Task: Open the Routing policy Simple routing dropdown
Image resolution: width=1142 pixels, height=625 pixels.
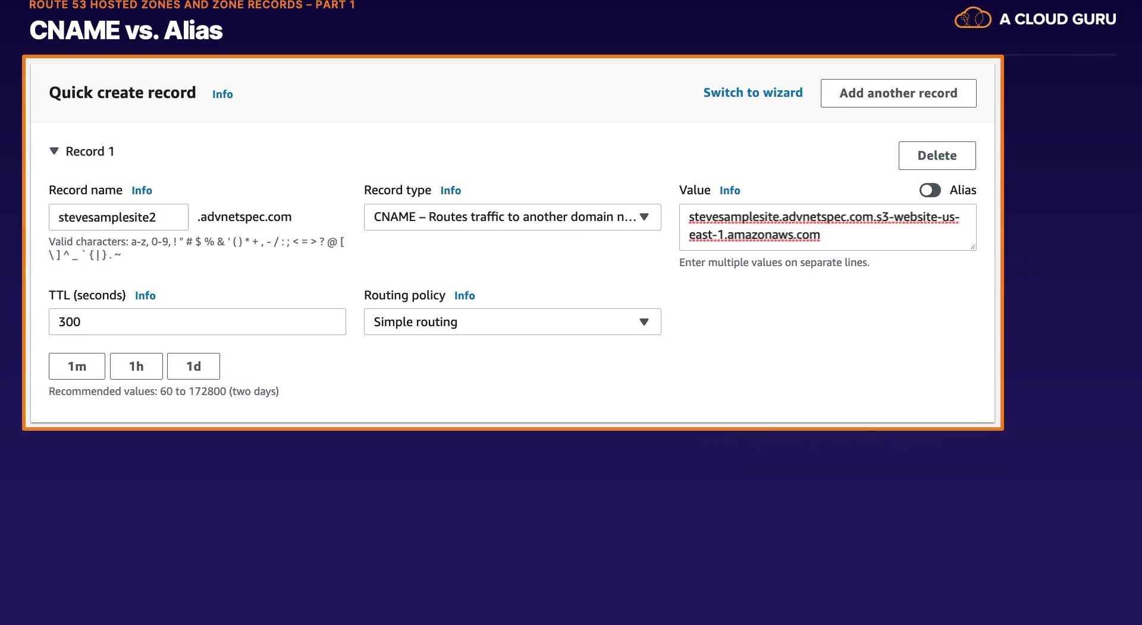Action: tap(512, 321)
